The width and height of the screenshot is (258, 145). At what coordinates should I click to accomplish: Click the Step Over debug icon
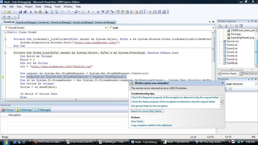click(107, 12)
